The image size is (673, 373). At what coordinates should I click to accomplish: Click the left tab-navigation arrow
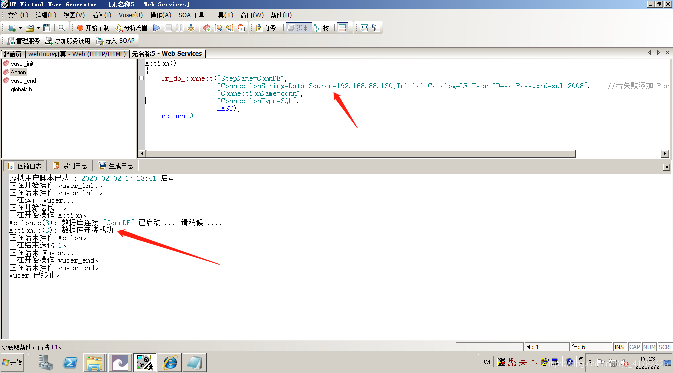coord(649,52)
